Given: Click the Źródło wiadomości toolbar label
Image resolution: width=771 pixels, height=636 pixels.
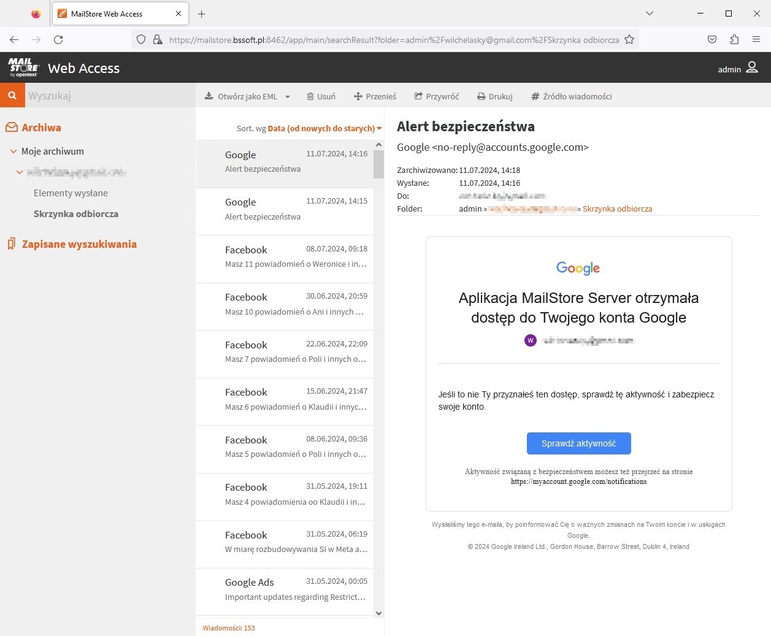Looking at the screenshot, I should [x=577, y=96].
